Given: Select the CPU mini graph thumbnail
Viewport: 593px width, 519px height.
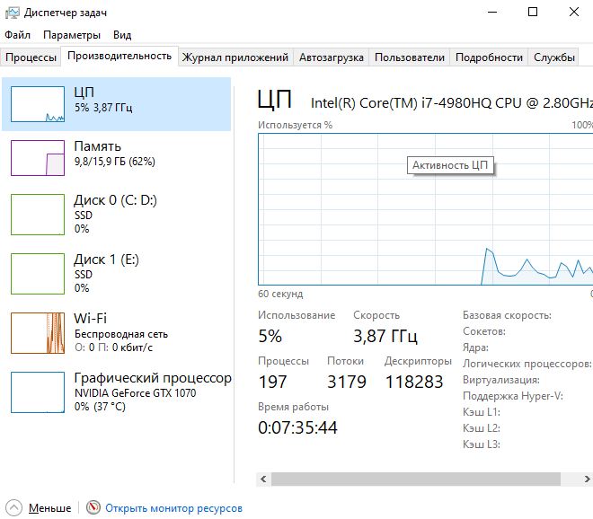Looking at the screenshot, I should [x=37, y=104].
